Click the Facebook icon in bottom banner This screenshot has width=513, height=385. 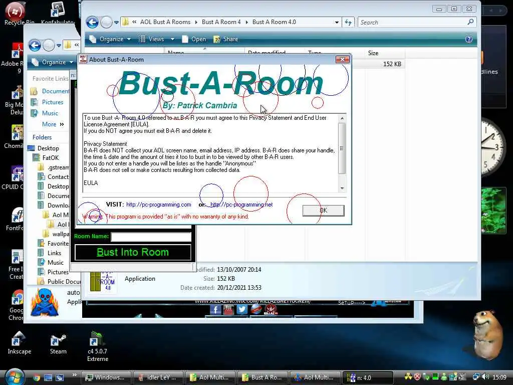click(x=215, y=309)
